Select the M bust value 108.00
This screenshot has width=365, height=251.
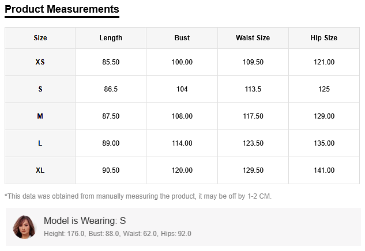click(x=182, y=116)
